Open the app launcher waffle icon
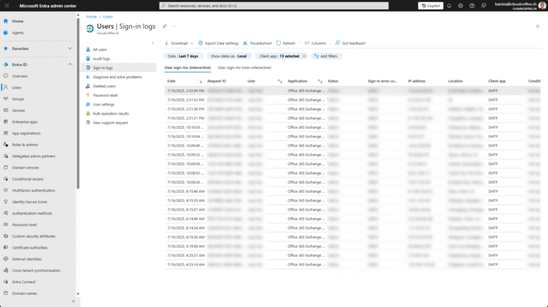This screenshot has height=307, width=548. point(6,6)
